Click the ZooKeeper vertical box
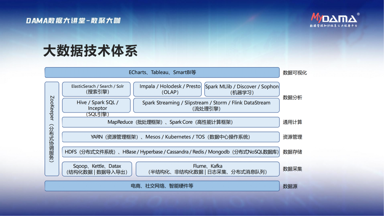The height and width of the screenshot is (216, 384). click(x=52, y=129)
